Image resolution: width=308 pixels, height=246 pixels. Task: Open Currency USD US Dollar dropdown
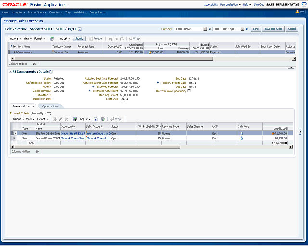click(x=205, y=29)
